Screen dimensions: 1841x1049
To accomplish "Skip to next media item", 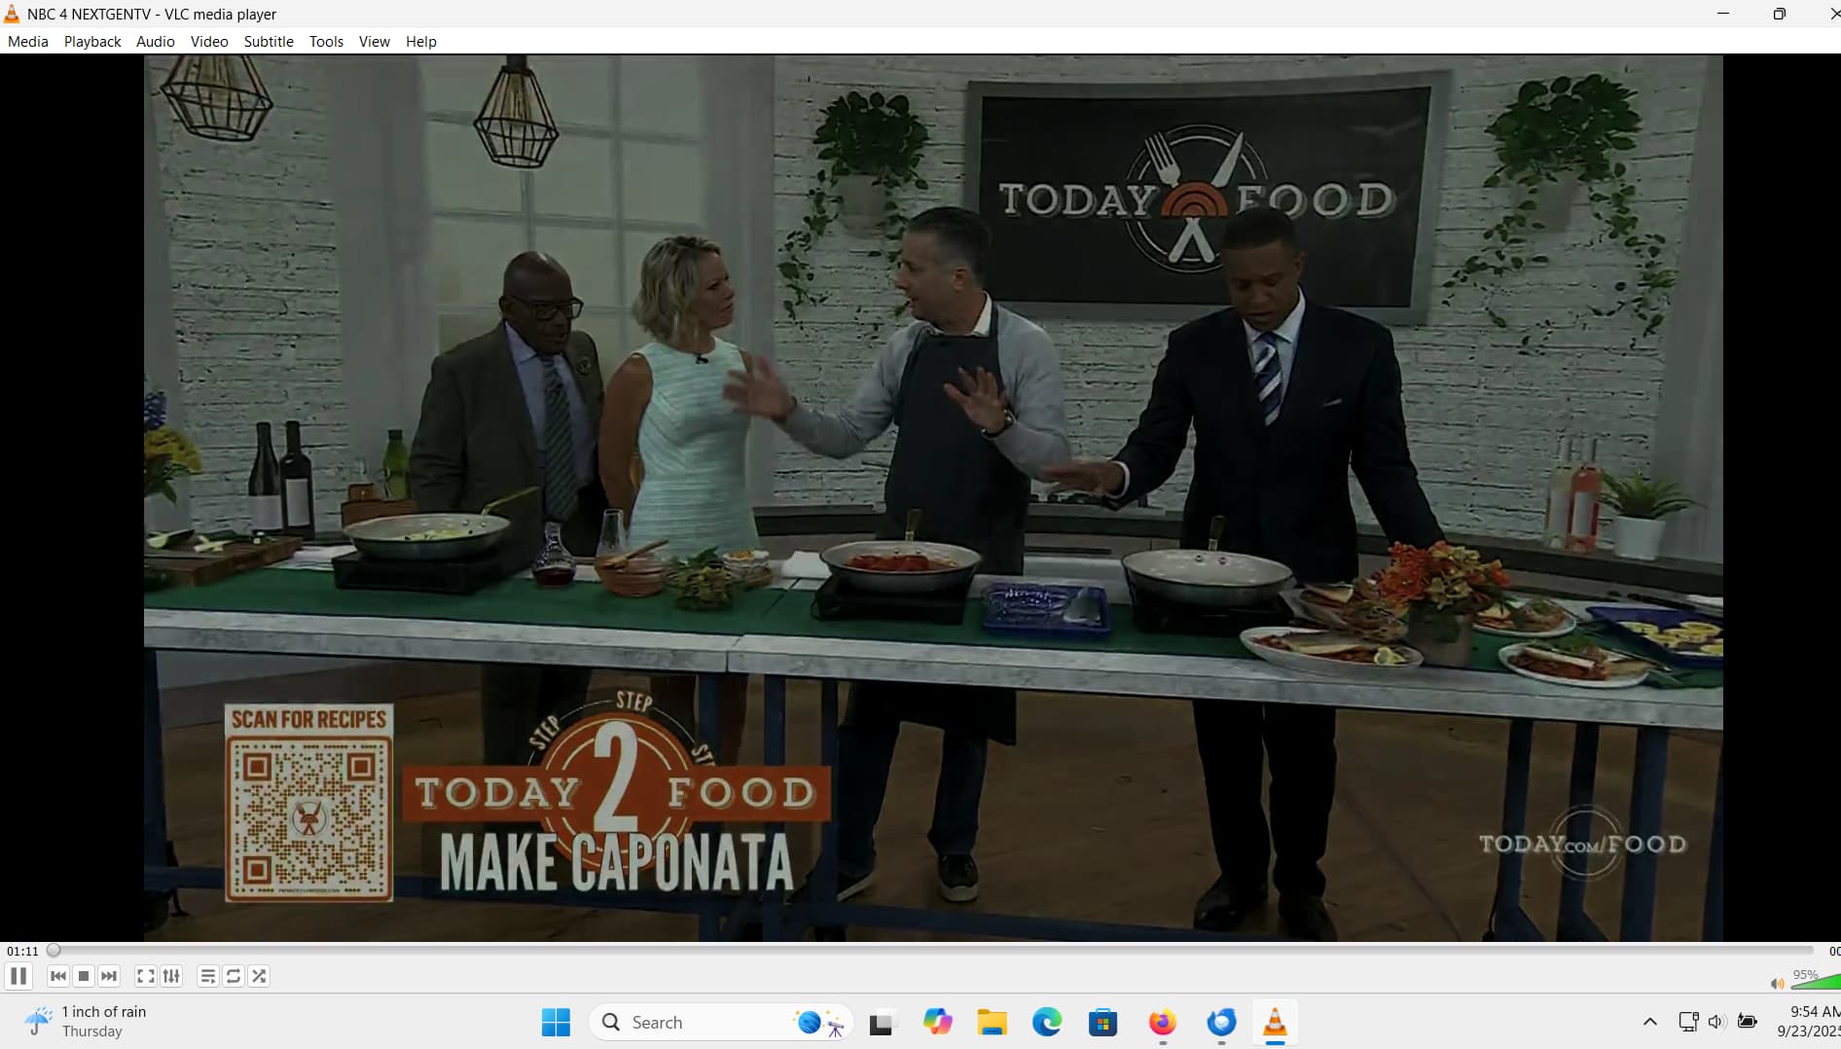I will [x=109, y=976].
